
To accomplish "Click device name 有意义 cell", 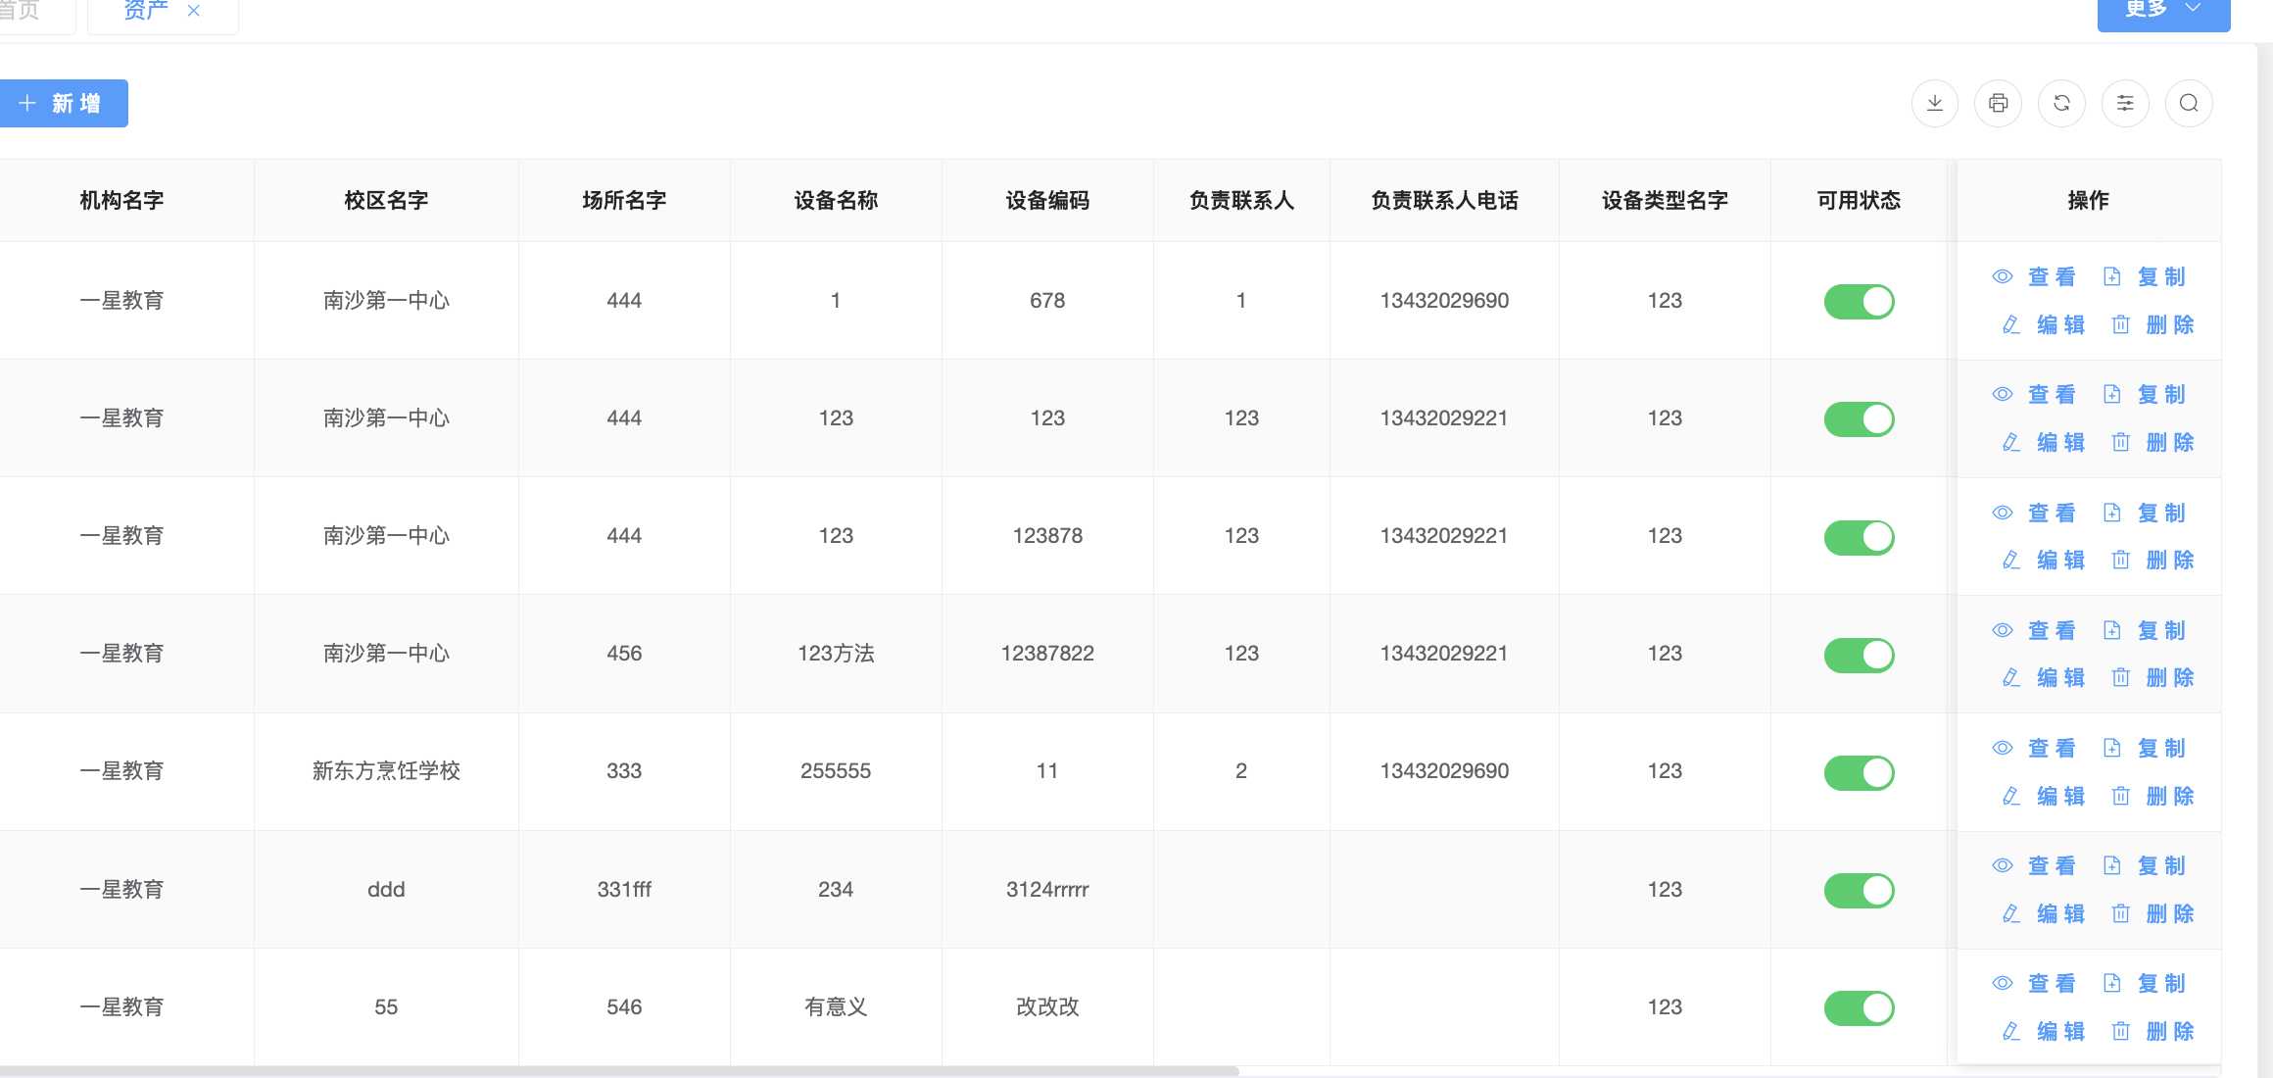I will [836, 1007].
